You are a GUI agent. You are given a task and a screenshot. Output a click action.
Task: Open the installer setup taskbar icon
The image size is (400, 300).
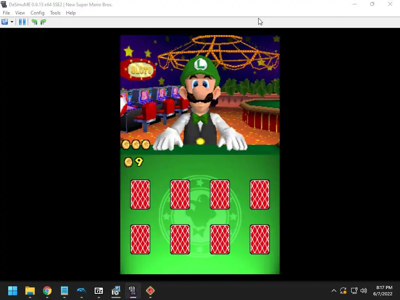[116, 291]
